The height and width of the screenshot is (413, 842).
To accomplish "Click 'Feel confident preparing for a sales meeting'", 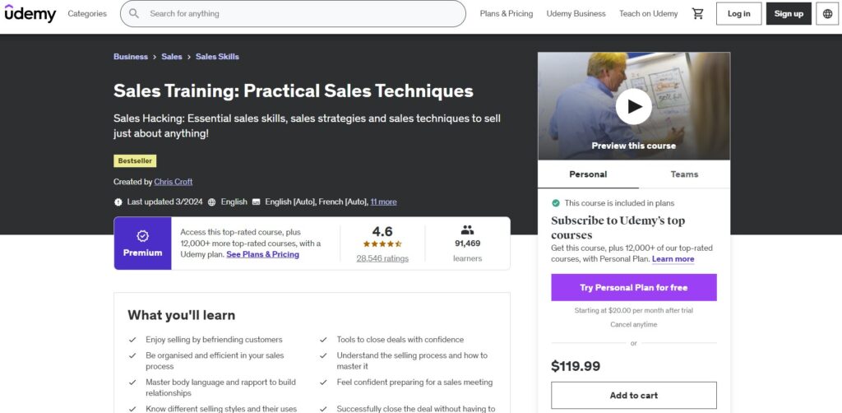I will click(x=414, y=383).
